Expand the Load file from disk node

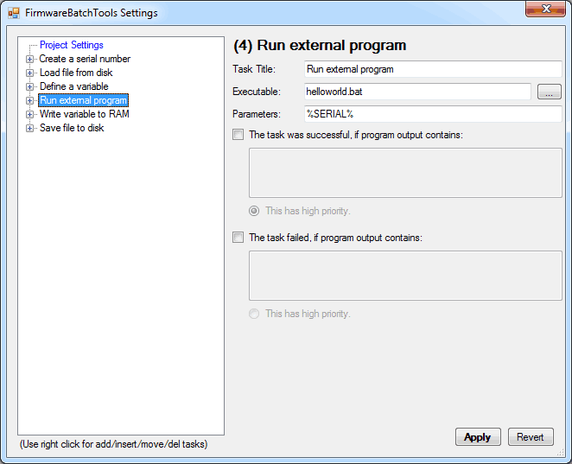tap(30, 73)
